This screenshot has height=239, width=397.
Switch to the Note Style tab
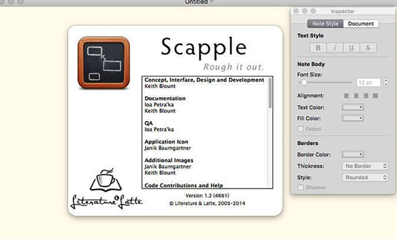click(325, 24)
